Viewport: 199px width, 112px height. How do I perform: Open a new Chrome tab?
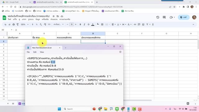coord(97,2)
